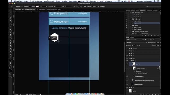Click lock image pixels brush icon
Viewport: 170px width, 95px height.
pos(135,46)
